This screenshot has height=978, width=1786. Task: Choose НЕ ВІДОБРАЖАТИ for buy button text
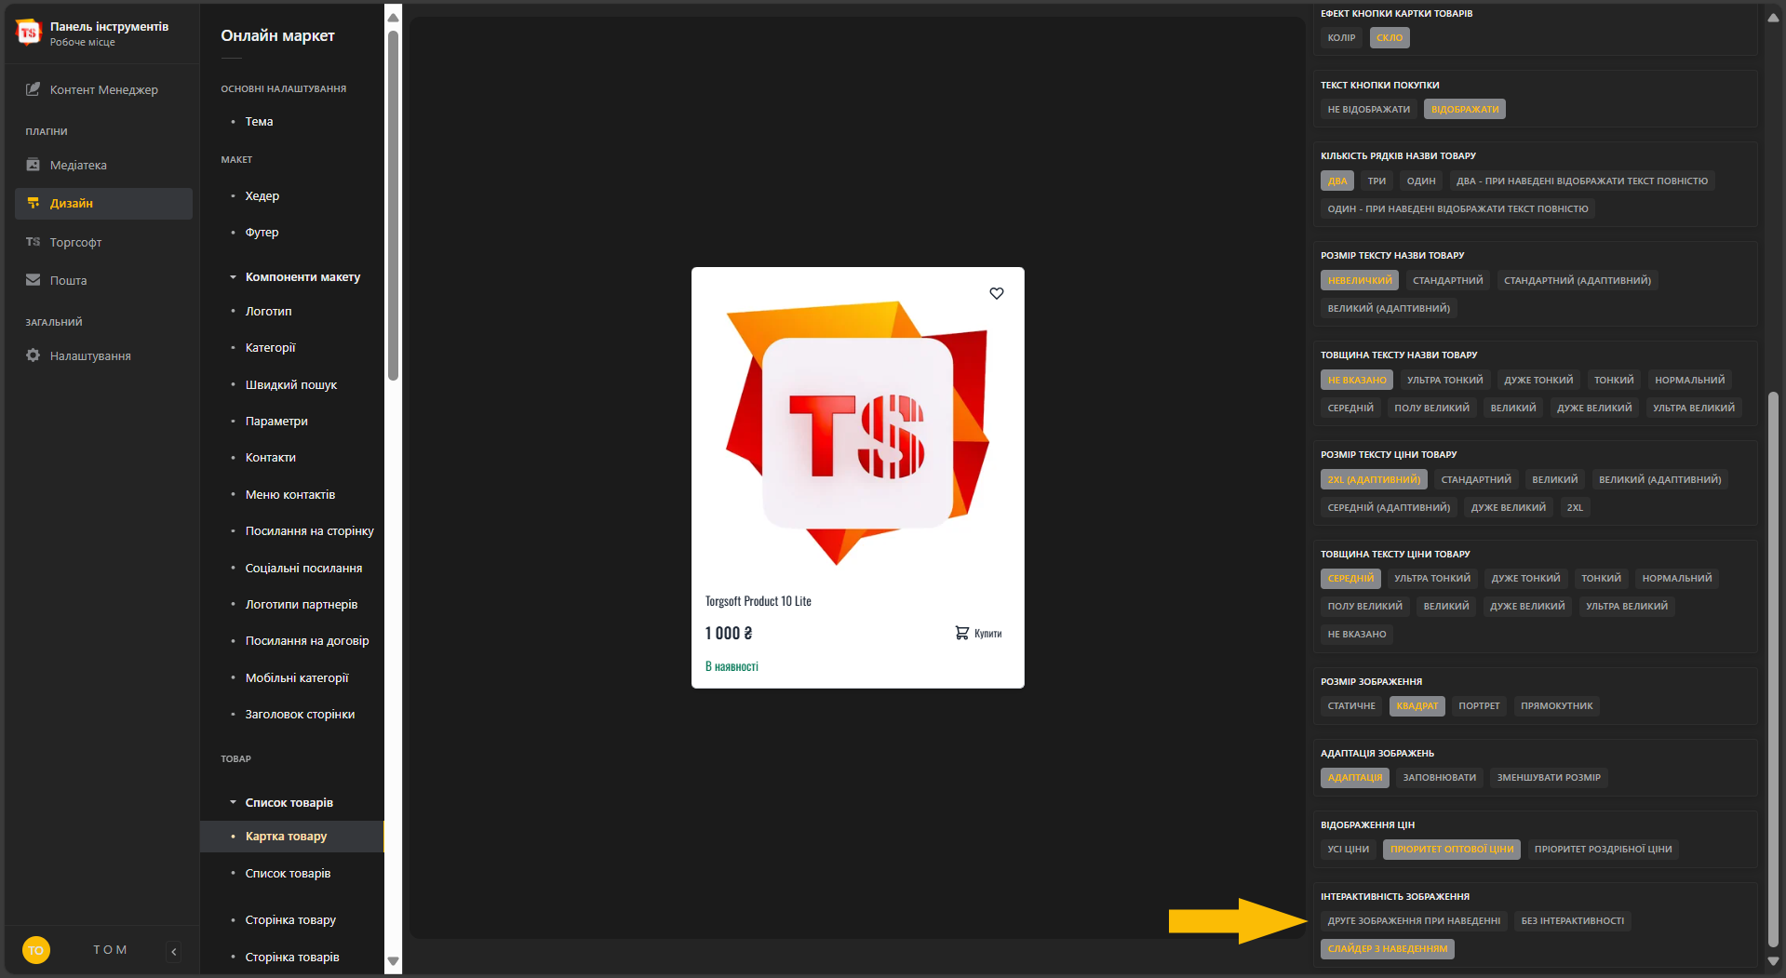pos(1368,110)
